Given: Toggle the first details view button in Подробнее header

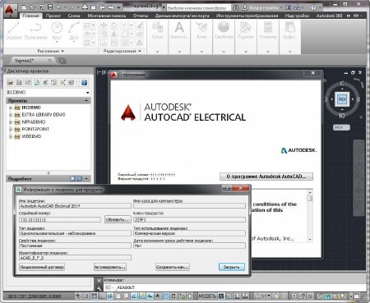Looking at the screenshot, I should (72, 179).
